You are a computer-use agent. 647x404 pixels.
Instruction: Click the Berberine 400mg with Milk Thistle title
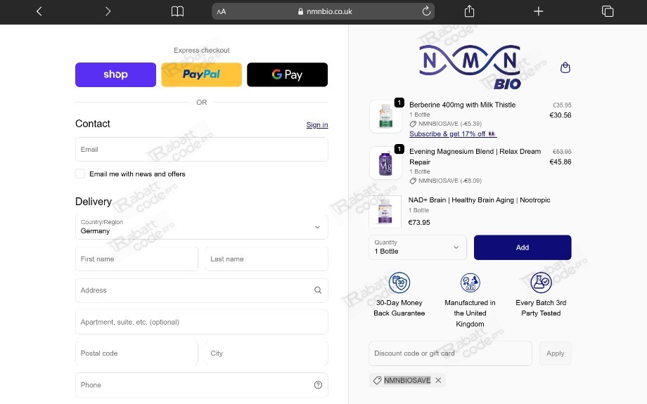click(x=462, y=105)
